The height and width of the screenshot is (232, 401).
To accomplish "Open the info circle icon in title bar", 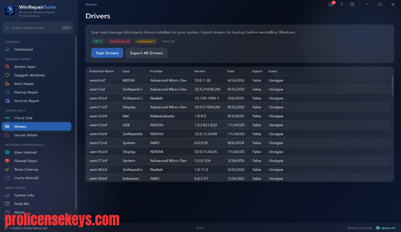I will pos(352,4).
